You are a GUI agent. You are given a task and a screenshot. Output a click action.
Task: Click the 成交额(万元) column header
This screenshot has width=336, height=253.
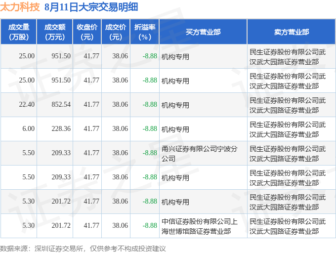pos(55,32)
